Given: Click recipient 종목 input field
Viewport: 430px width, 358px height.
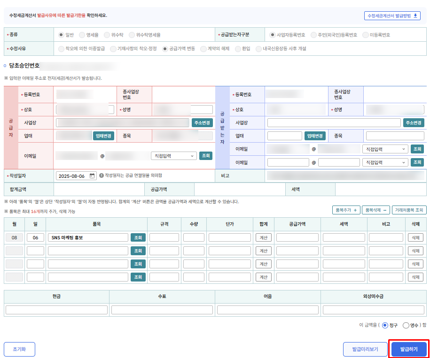Looking at the screenshot, I should [x=395, y=136].
